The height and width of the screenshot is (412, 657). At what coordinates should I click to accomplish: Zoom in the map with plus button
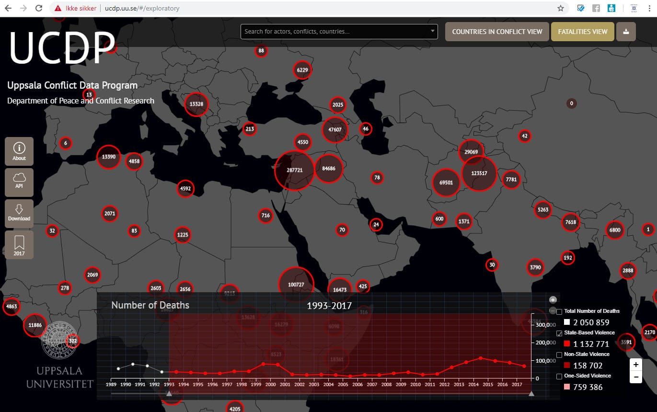(635, 365)
